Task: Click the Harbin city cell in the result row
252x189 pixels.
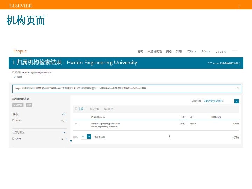Action: coord(193,124)
